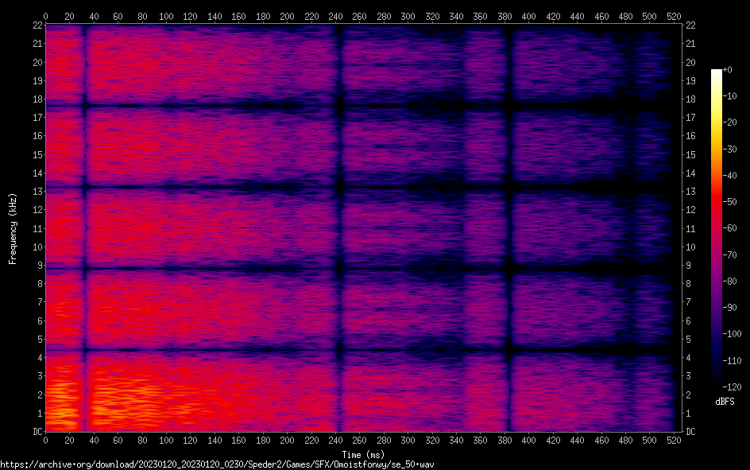Viewport: 750px width, 470px height.
Task: Select the -120 label on the dBFS scale
Action: click(x=734, y=386)
